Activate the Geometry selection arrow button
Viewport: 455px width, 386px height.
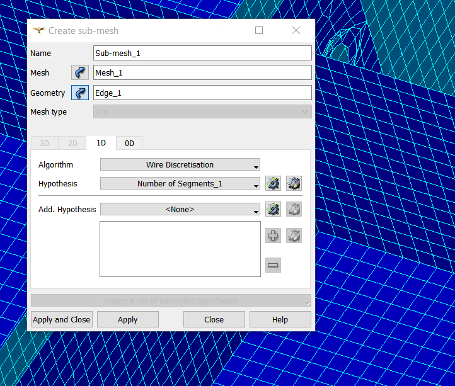(x=80, y=93)
